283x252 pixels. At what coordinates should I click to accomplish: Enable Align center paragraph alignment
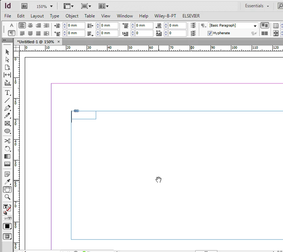point(30,25)
